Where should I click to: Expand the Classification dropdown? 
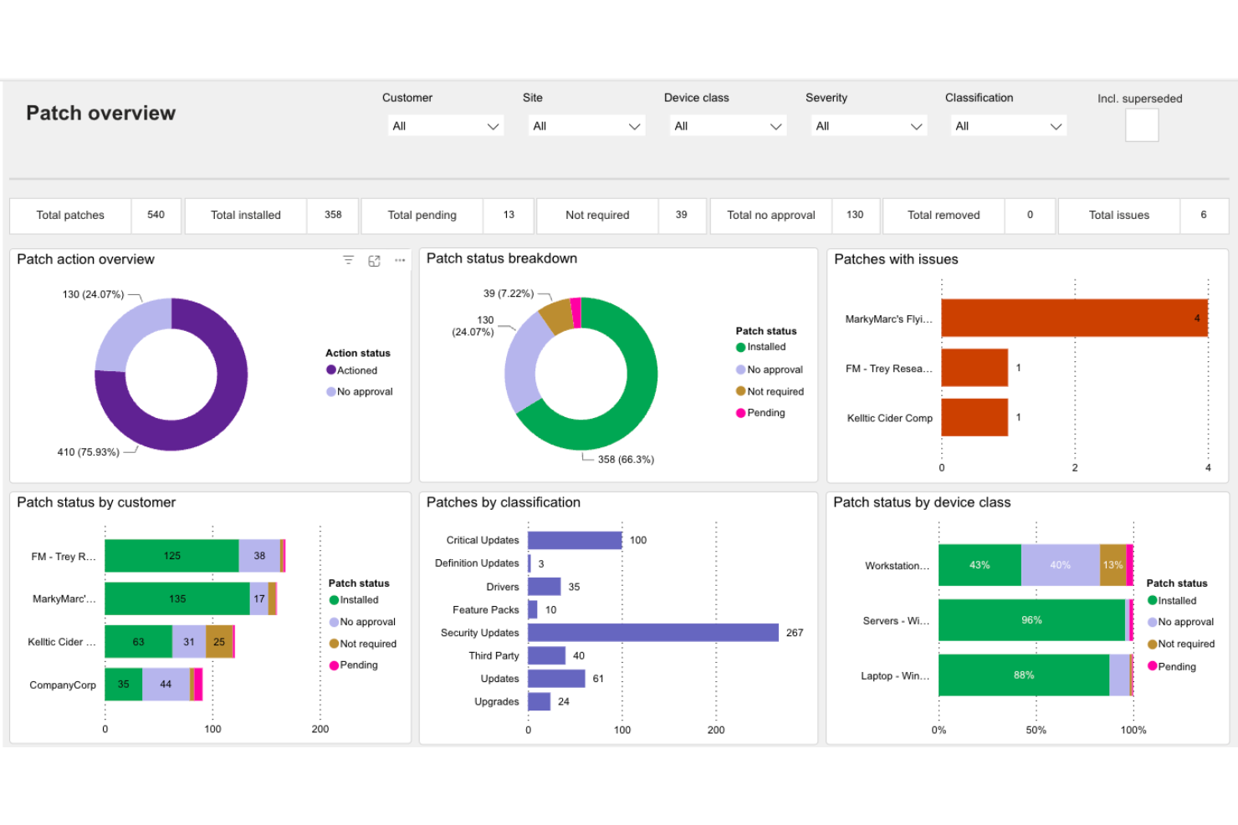pos(1008,125)
